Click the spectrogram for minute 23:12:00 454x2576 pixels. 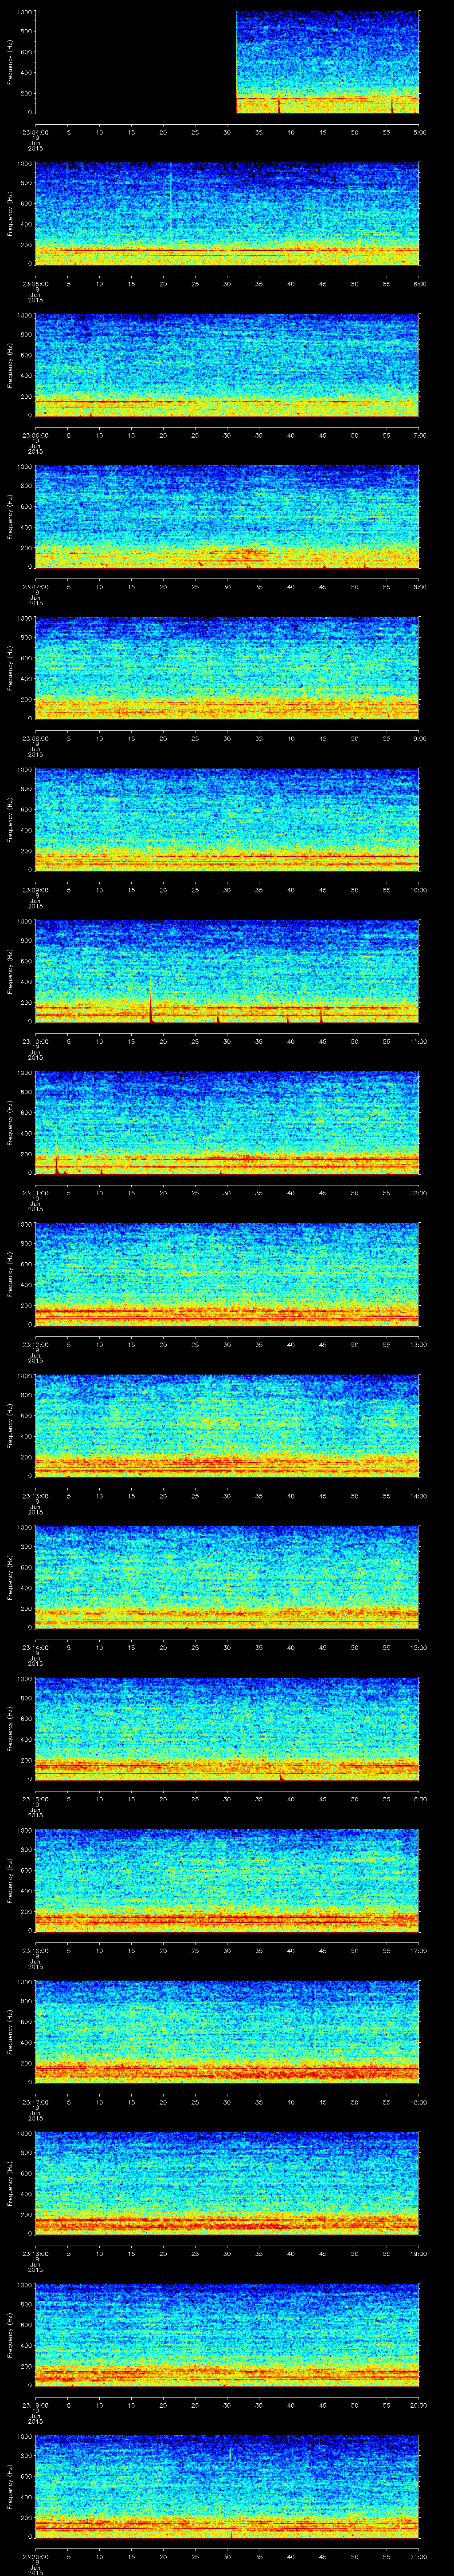[227, 1274]
